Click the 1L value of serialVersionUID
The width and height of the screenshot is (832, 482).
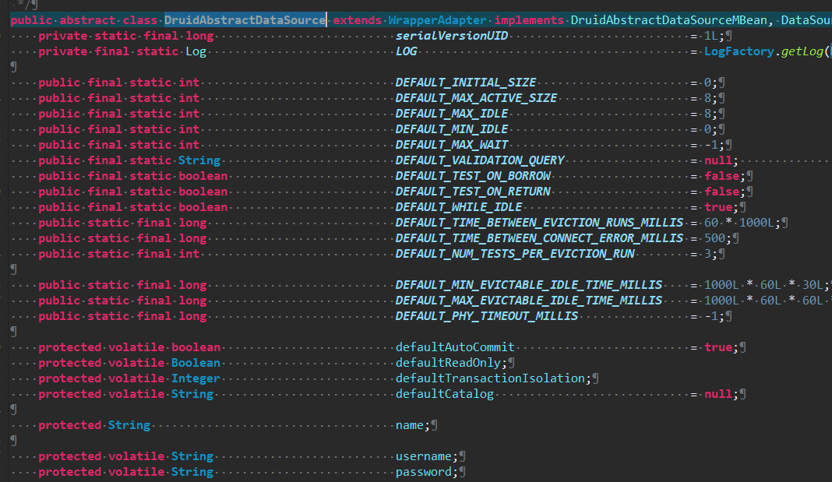click(x=711, y=36)
